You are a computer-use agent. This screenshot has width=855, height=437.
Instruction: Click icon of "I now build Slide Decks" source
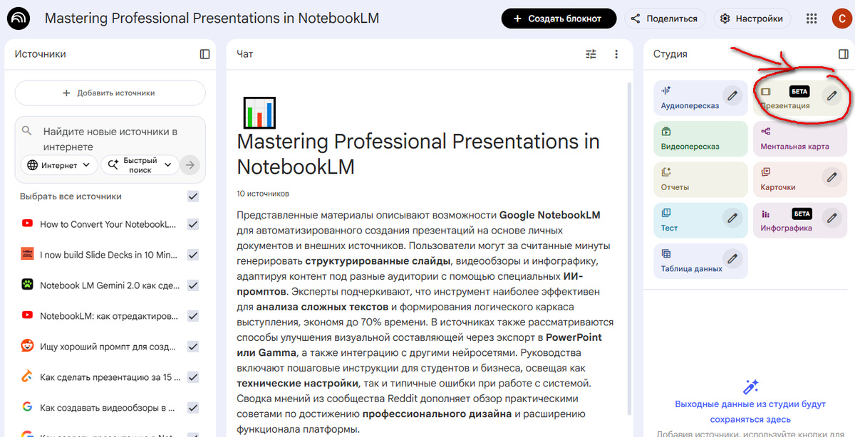tap(27, 254)
